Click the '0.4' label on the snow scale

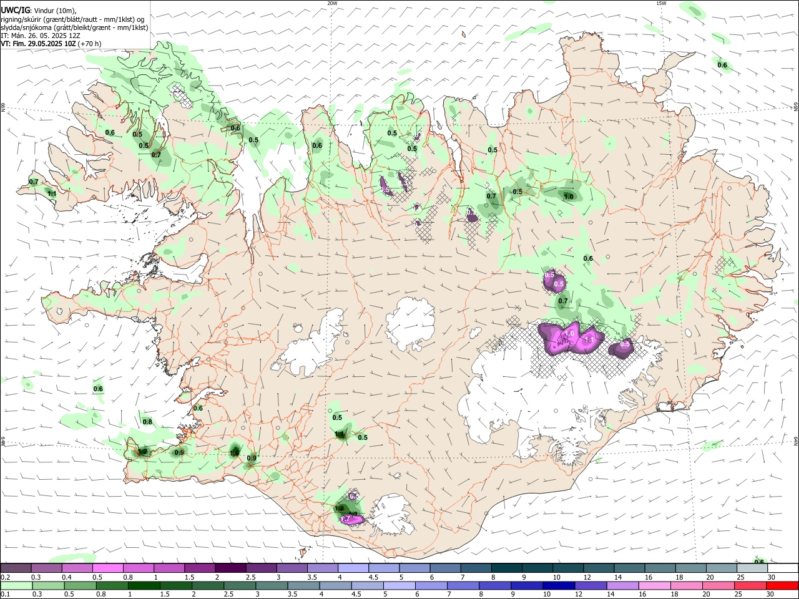[67, 577]
